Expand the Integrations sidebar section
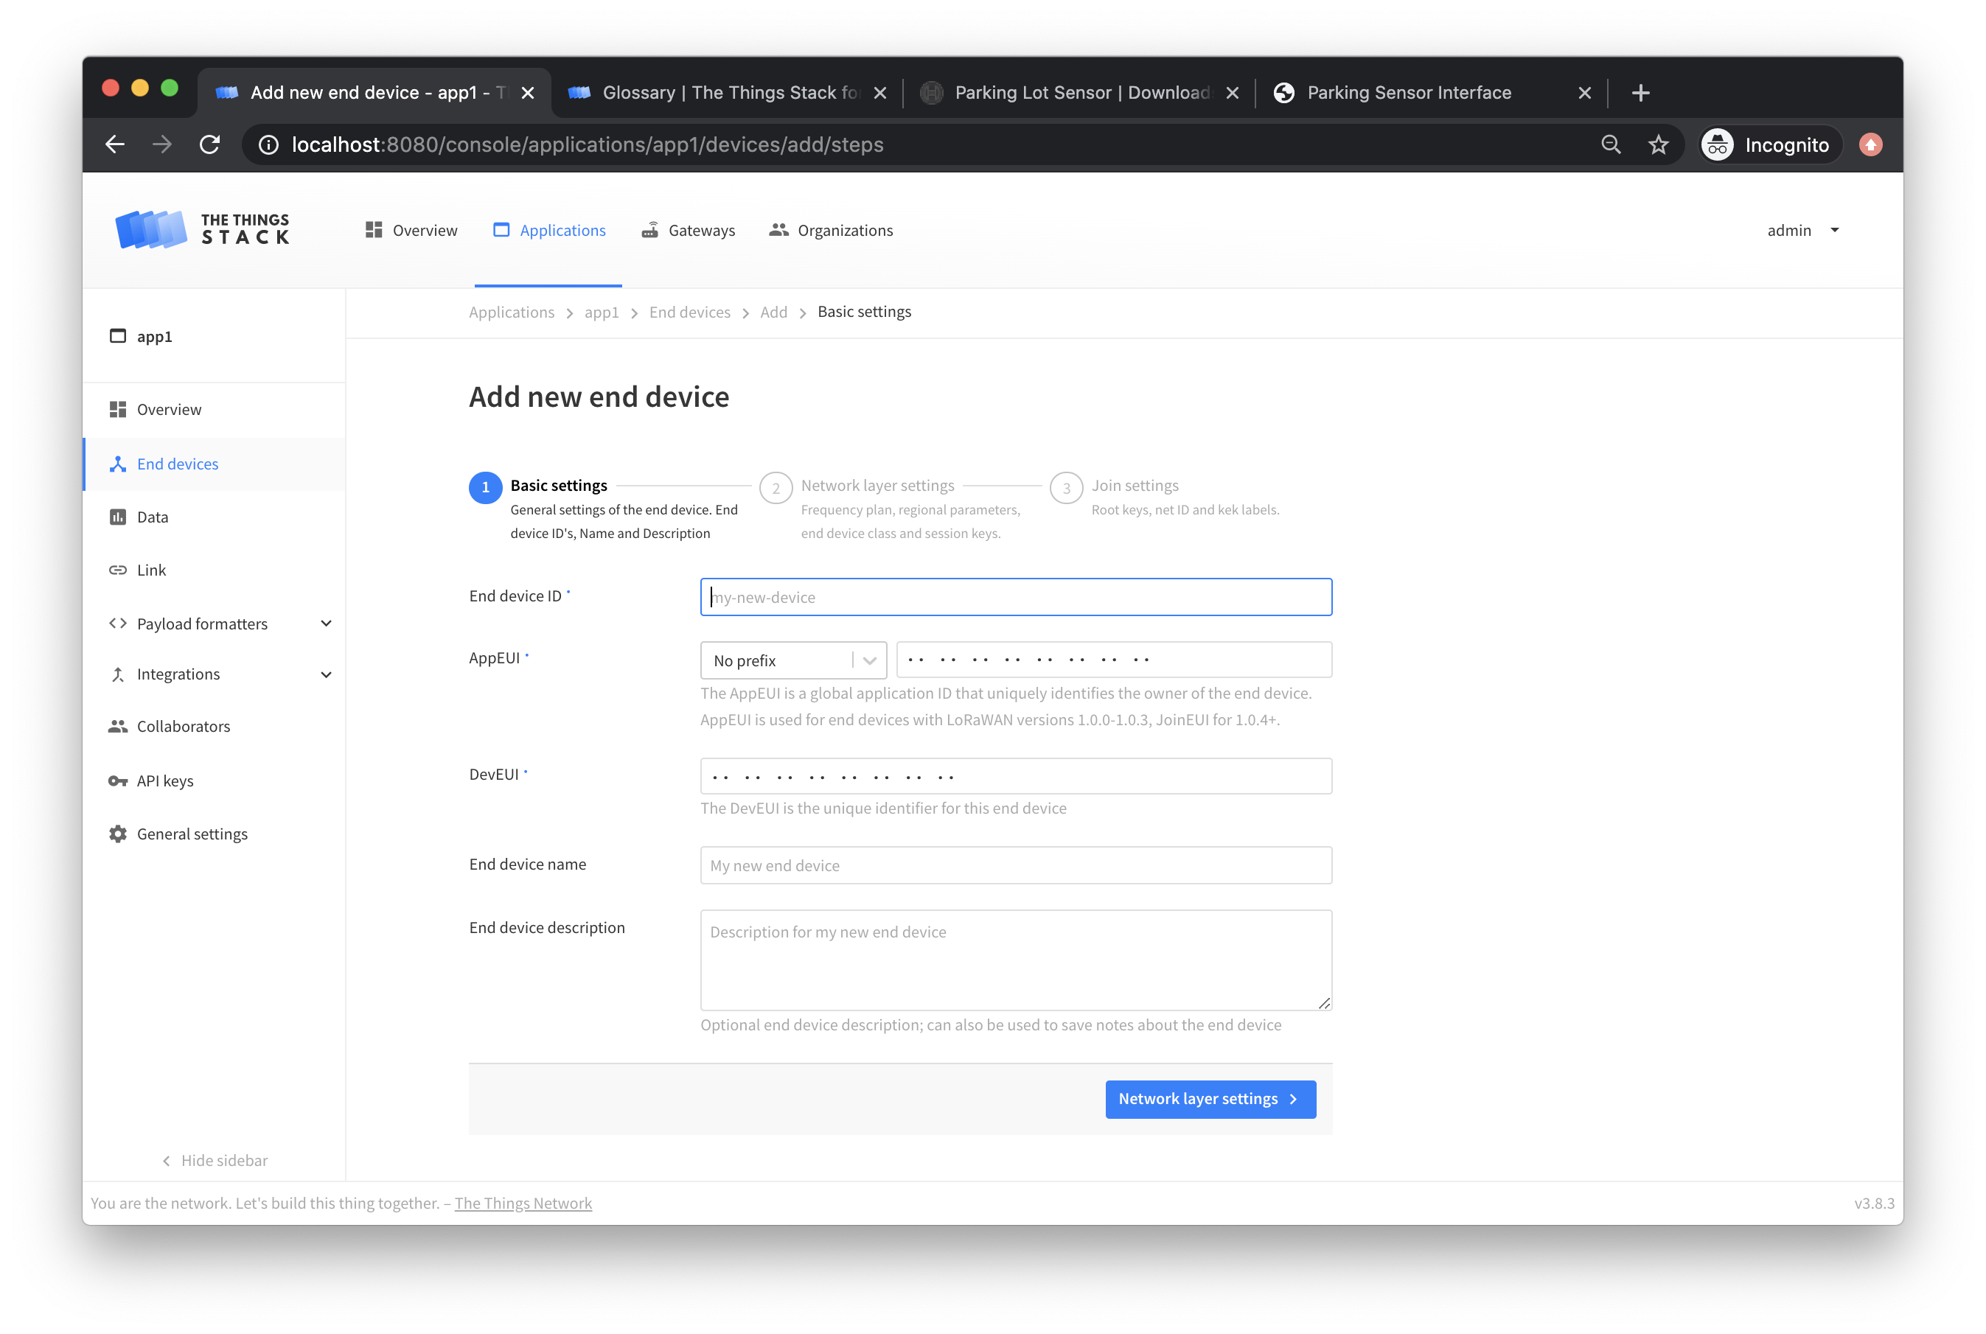The height and width of the screenshot is (1334, 1986). [x=178, y=674]
